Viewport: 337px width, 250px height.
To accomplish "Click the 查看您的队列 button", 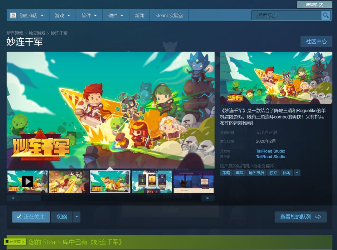I will (x=301, y=217).
